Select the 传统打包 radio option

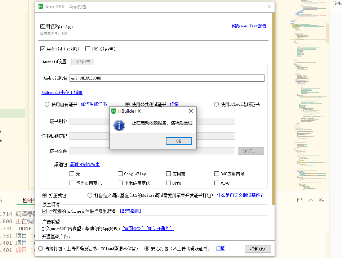pyautogui.click(x=40, y=248)
